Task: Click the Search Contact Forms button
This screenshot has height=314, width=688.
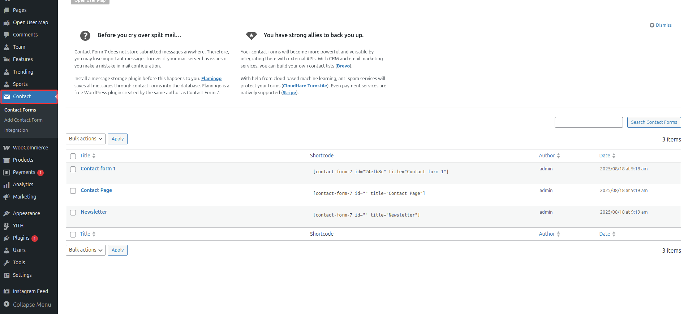Action: coord(654,122)
